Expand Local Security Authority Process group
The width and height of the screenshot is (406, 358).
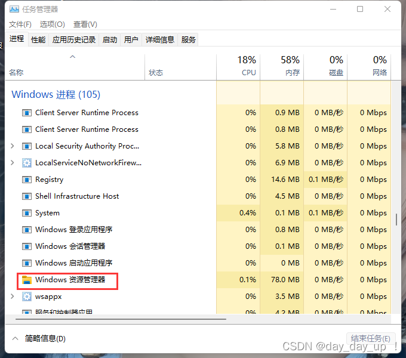click(12, 146)
